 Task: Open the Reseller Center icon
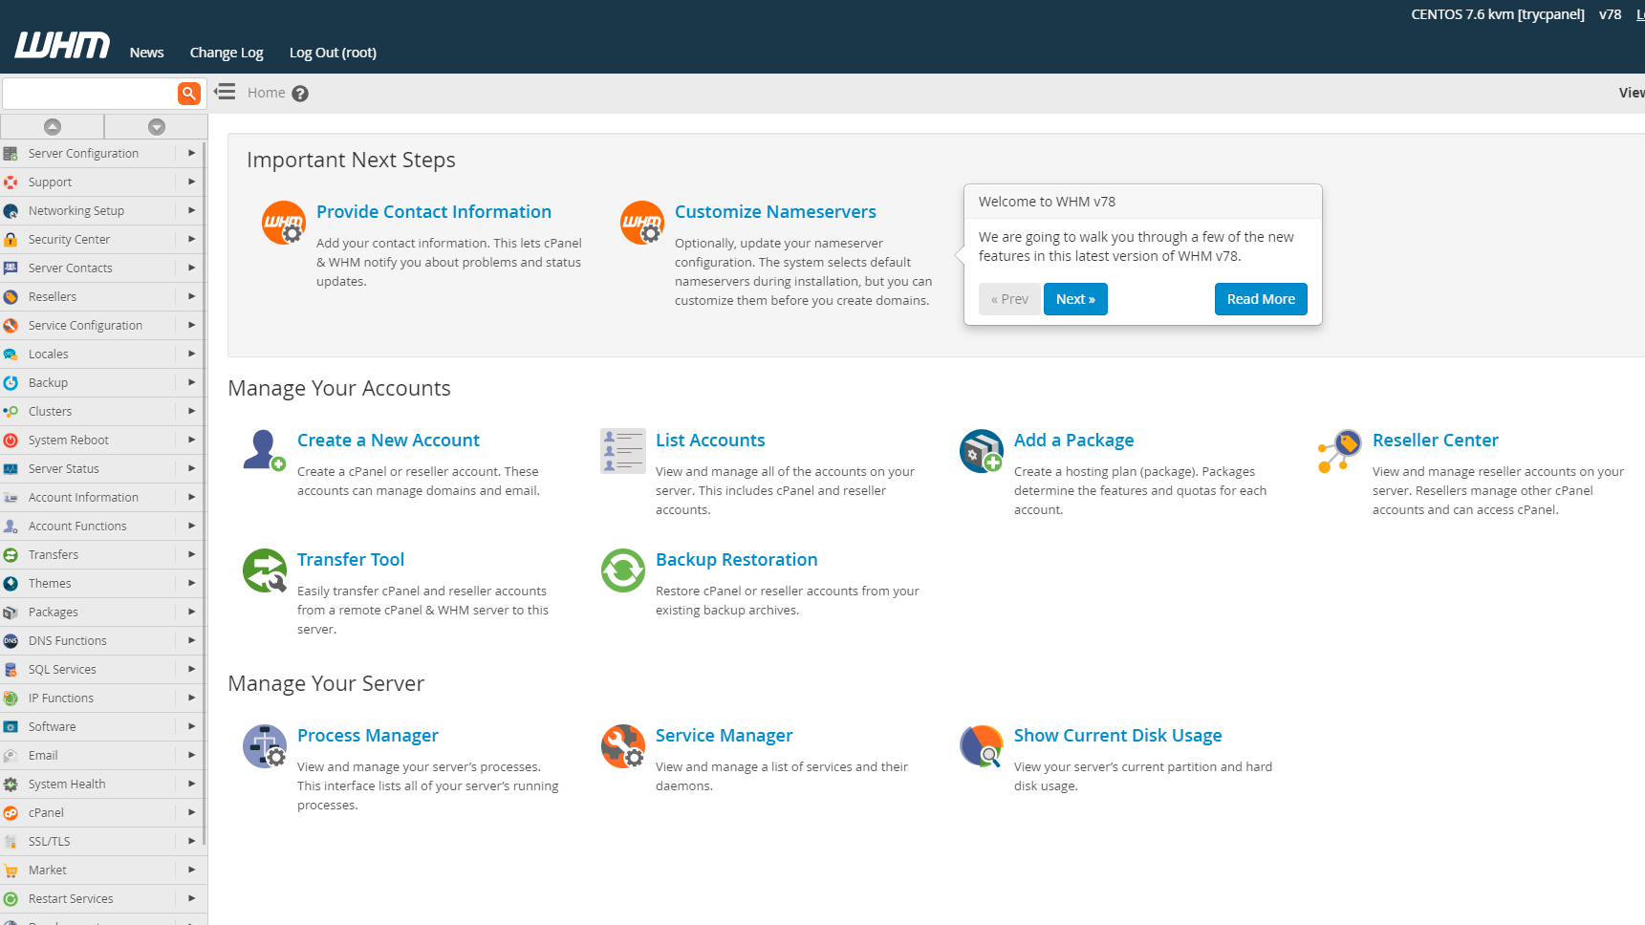pyautogui.click(x=1339, y=450)
